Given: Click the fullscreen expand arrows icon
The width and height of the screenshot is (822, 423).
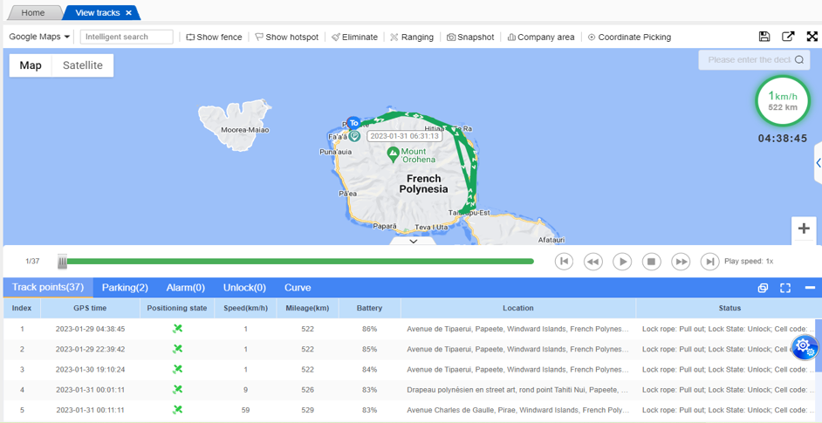Looking at the screenshot, I should click(x=812, y=37).
